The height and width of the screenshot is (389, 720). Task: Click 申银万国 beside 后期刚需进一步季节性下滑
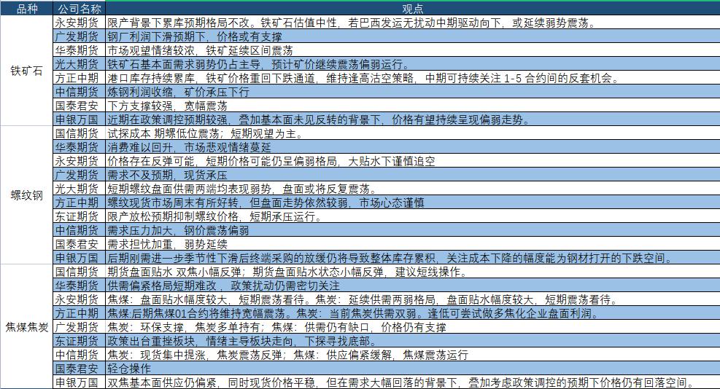tap(80, 258)
